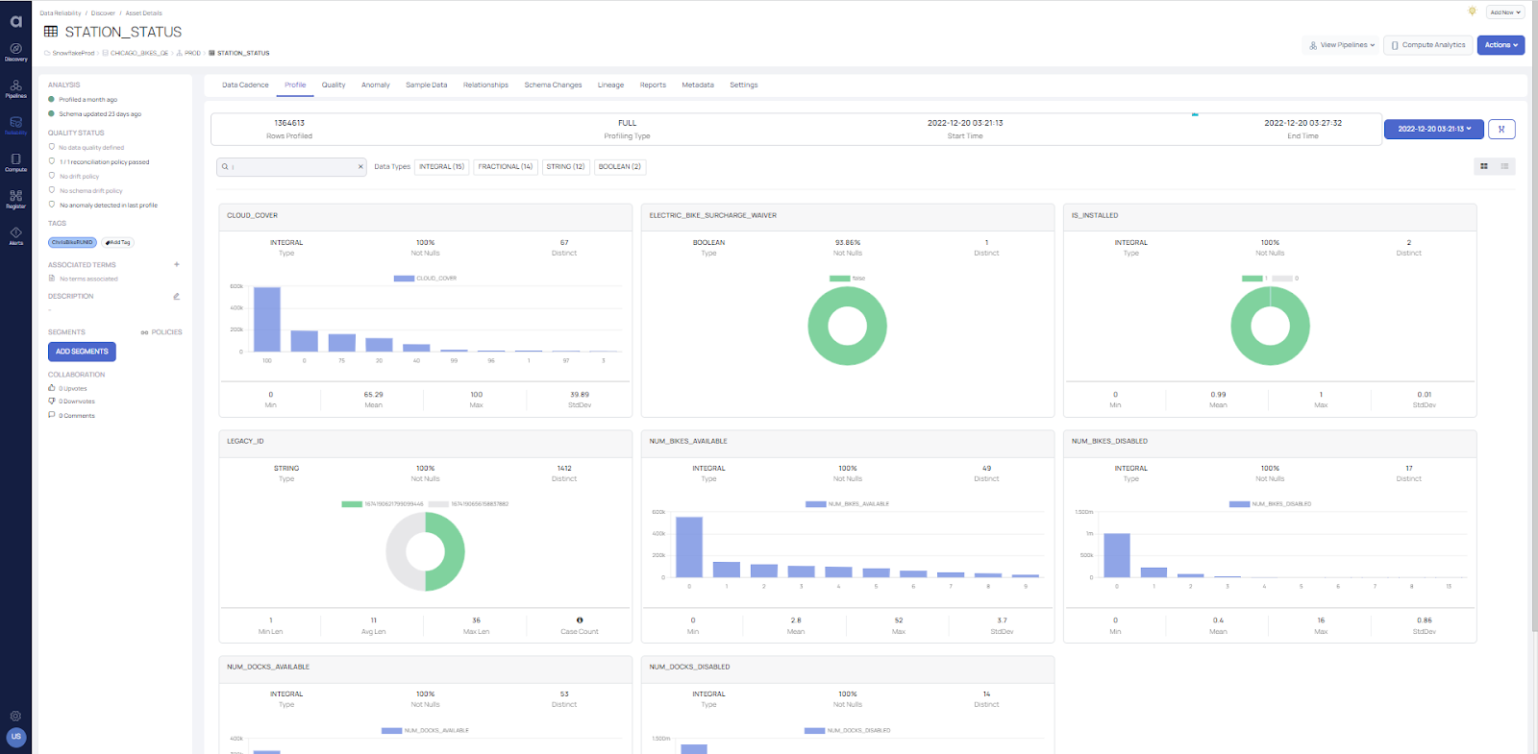Open the Compute section in sidebar
This screenshot has height=754, width=1538.
click(x=15, y=162)
